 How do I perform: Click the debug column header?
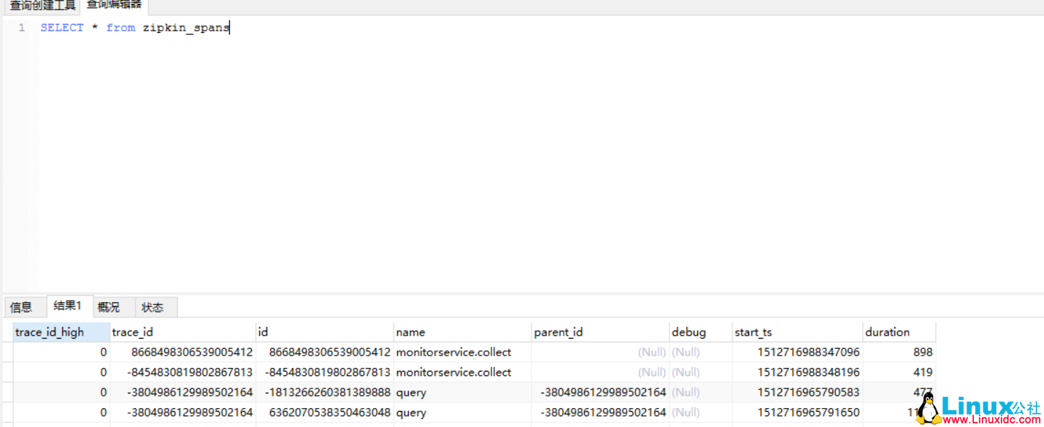(688, 331)
